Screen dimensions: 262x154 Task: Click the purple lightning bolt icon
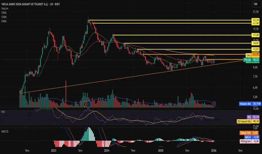[214, 104]
